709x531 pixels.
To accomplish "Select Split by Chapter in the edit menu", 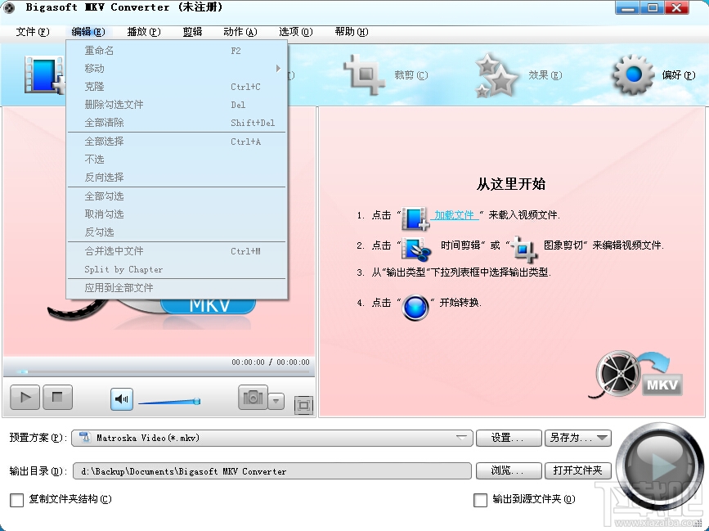I will click(x=123, y=269).
